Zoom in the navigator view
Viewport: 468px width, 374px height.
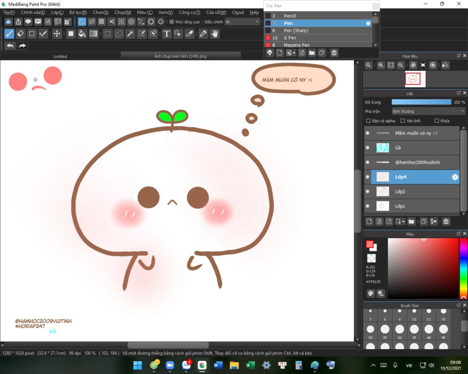pos(381,65)
